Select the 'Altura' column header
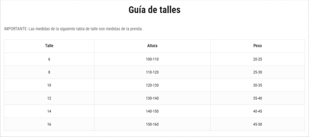The height and width of the screenshot is (137, 309). click(152, 46)
